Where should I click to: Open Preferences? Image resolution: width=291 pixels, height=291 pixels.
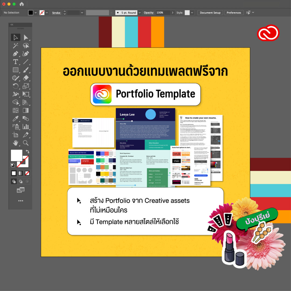click(234, 12)
